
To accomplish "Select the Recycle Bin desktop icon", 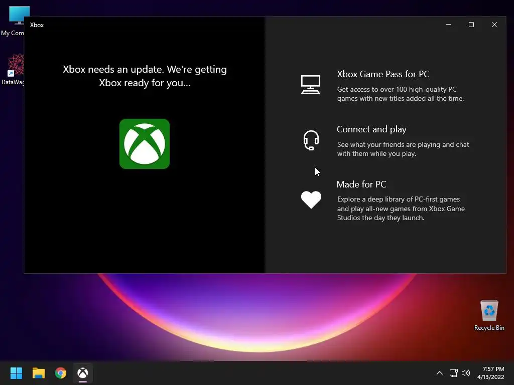I will point(489,315).
